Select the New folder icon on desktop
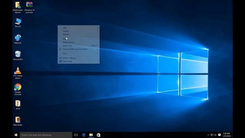The image size is (245, 138). 18,121
